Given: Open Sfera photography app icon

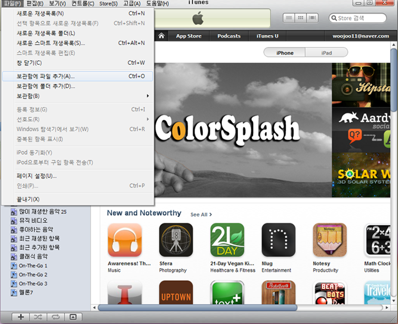Looking at the screenshot, I should coord(176,240).
